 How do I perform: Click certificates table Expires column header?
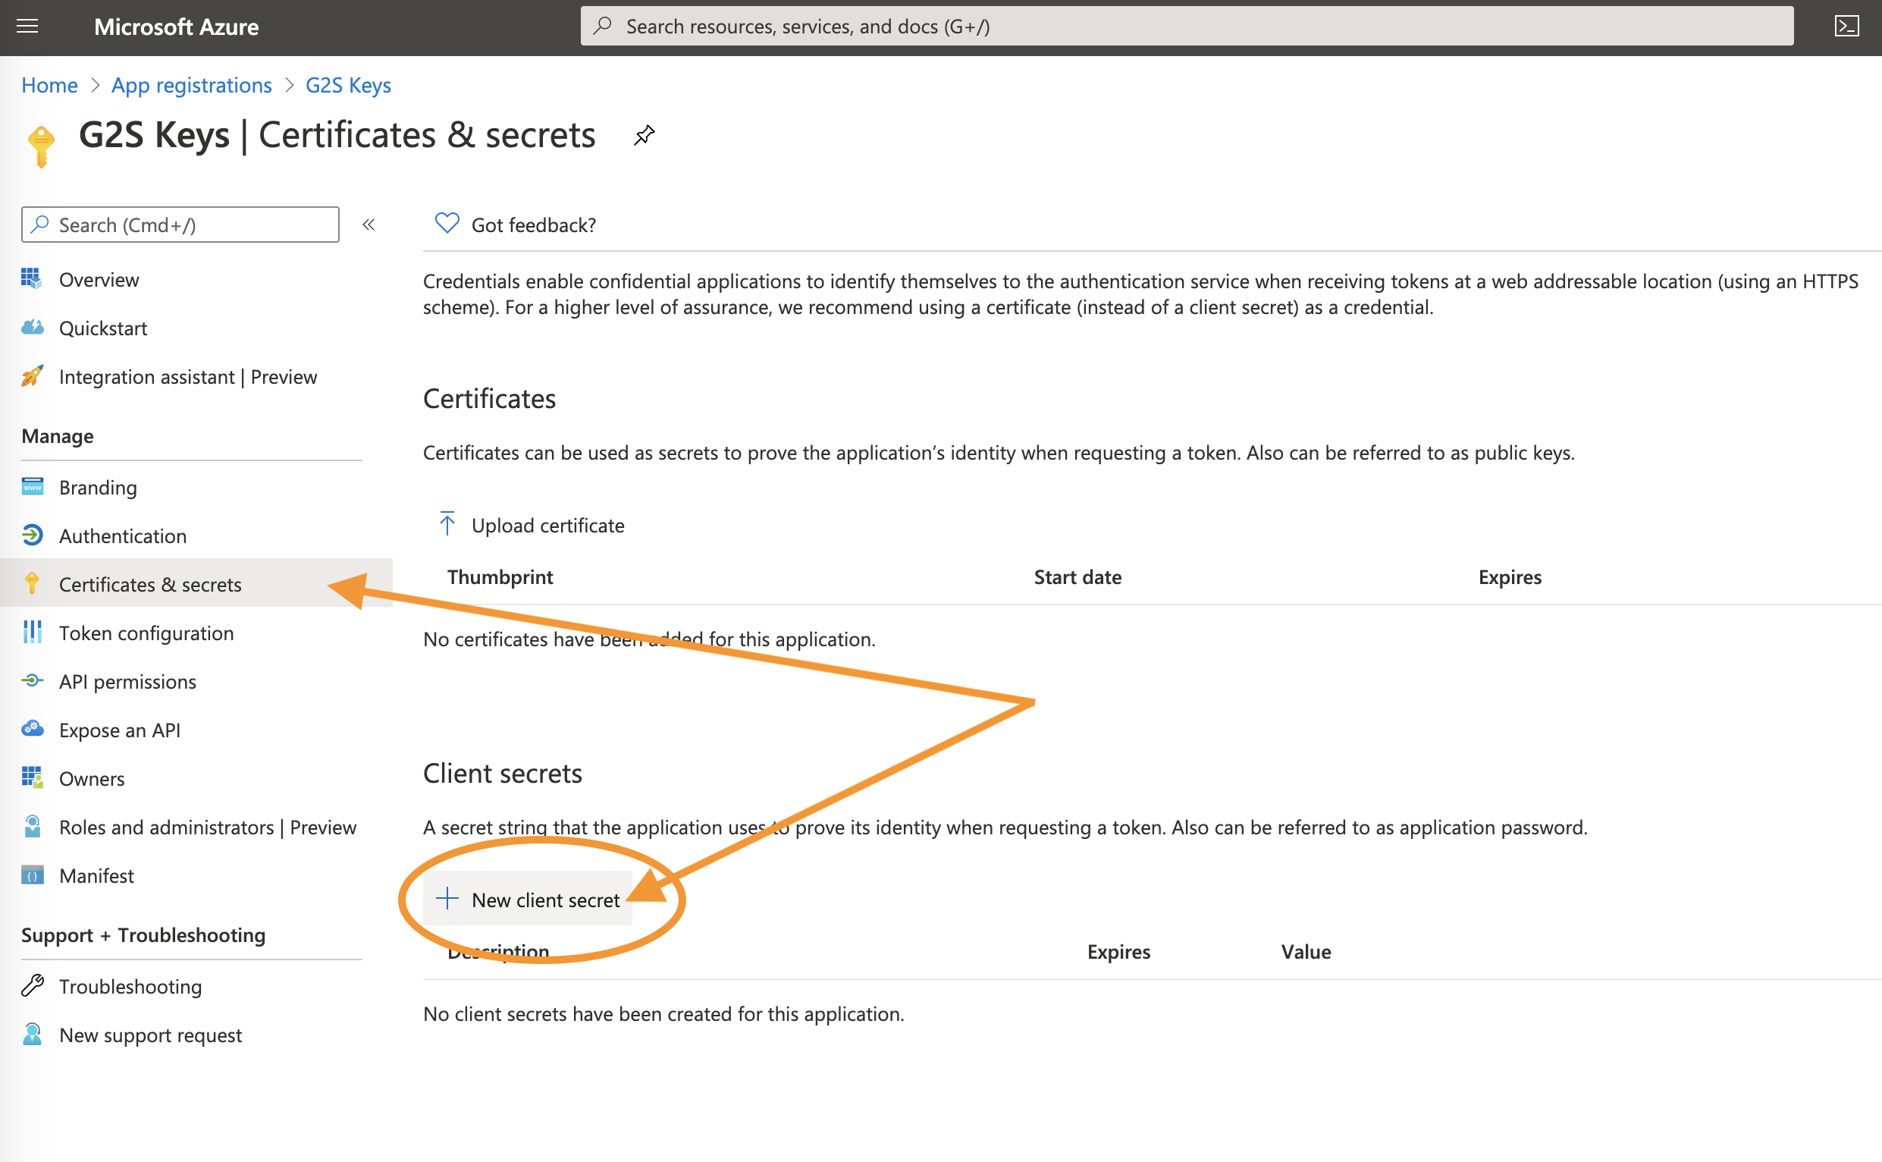point(1510,577)
